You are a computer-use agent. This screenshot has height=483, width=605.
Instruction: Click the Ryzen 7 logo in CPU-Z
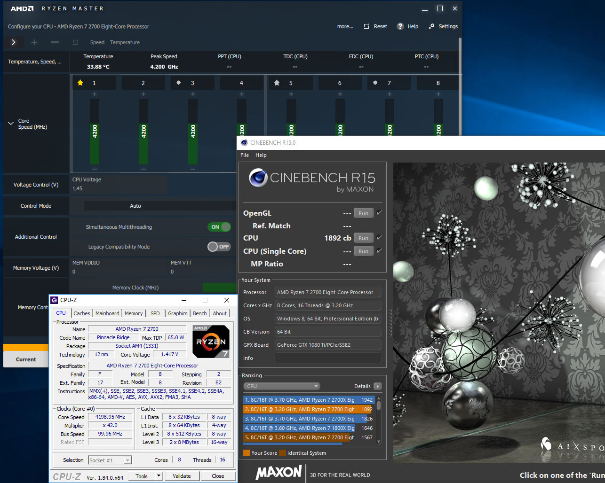(x=211, y=342)
